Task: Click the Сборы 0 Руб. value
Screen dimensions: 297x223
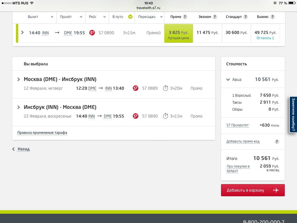Action: coord(274,109)
